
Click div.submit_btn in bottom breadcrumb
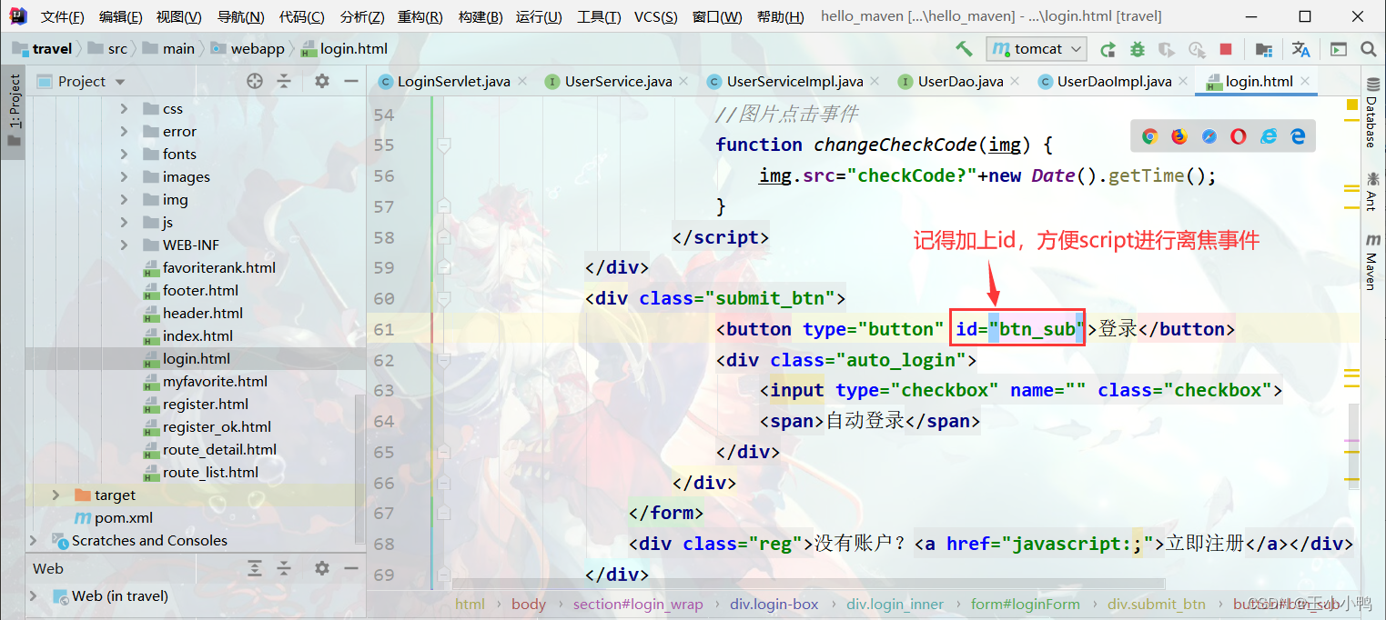click(x=1156, y=604)
